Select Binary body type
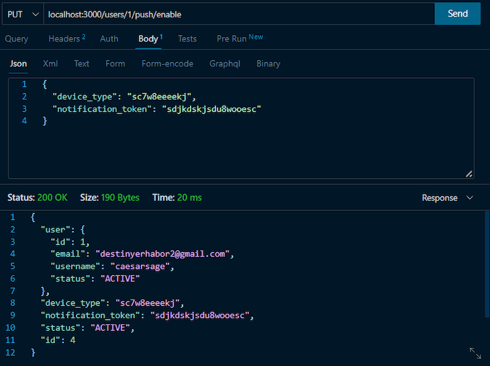The image size is (490, 366). [268, 64]
